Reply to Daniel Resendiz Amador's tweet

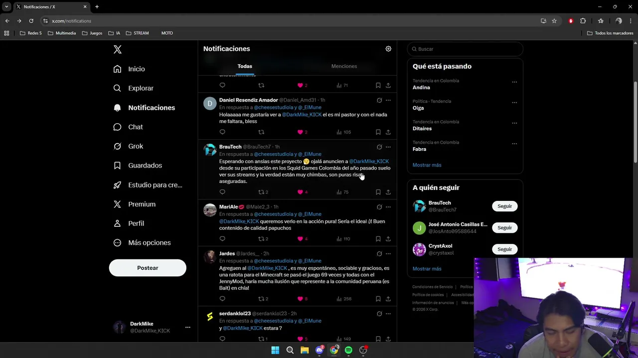(222, 132)
